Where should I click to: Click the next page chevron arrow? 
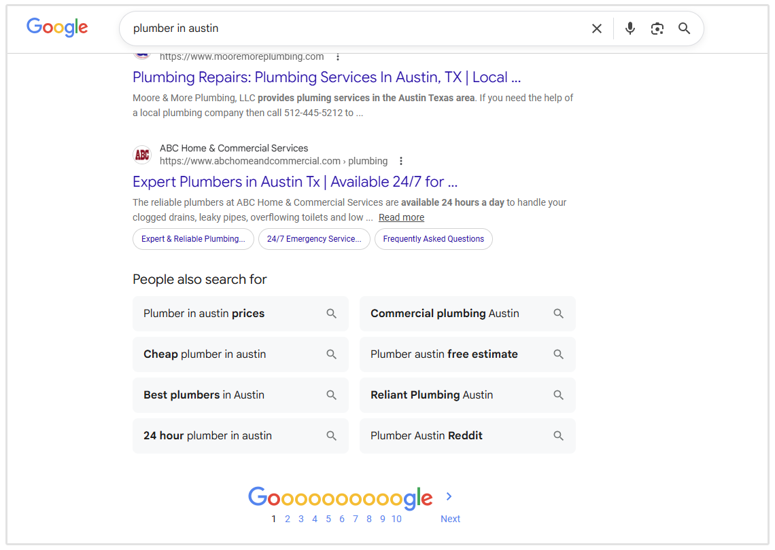click(x=449, y=496)
